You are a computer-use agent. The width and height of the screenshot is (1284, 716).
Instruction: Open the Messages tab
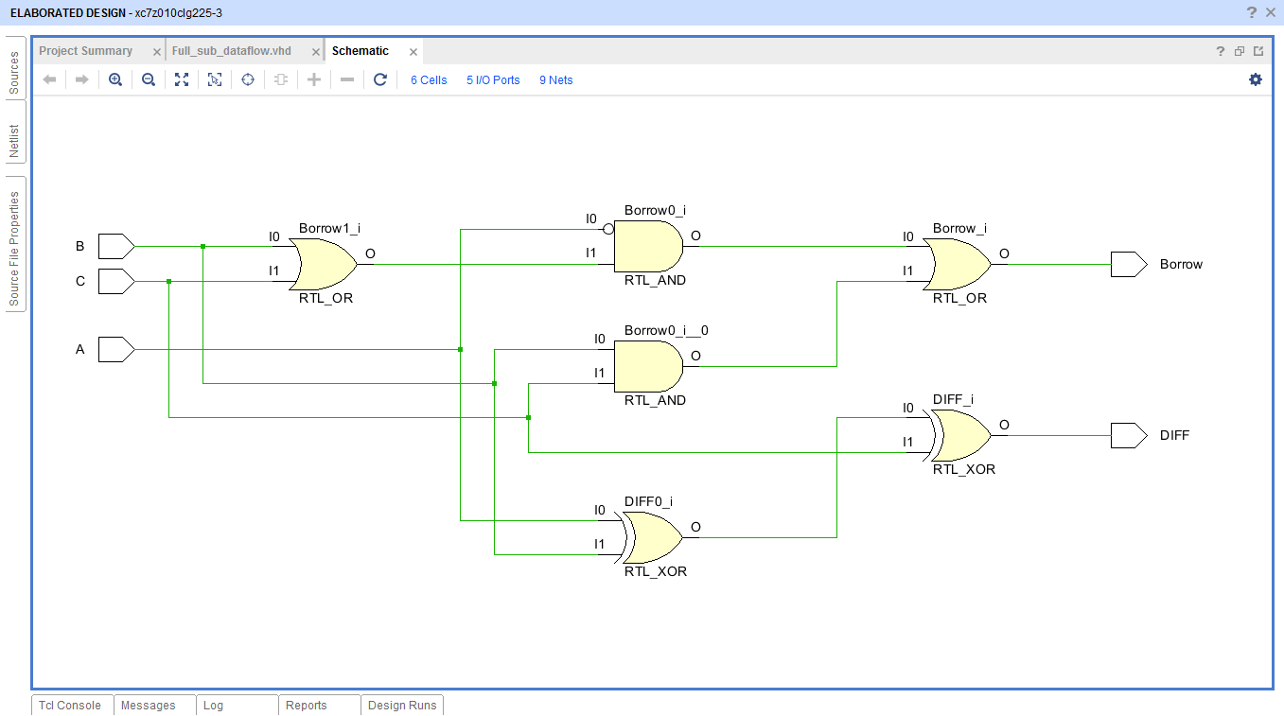click(x=154, y=706)
